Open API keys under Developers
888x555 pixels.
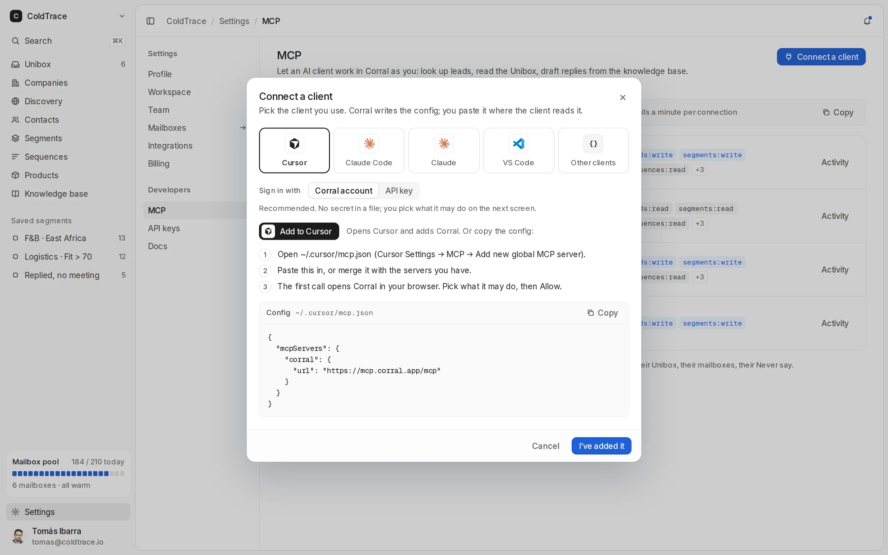(195, 228)
